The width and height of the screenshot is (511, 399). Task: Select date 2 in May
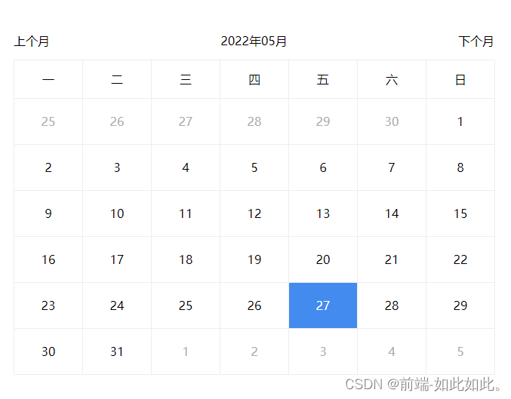pos(48,167)
